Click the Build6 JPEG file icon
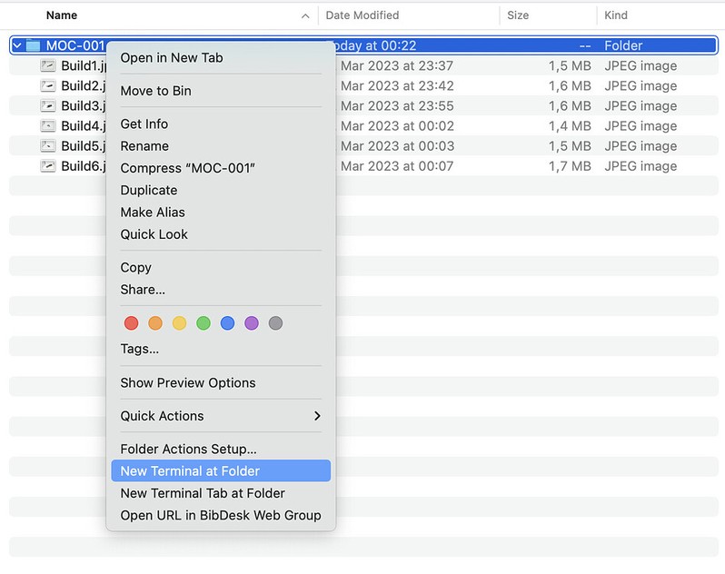Screen dimensions: 725x574 coord(48,166)
